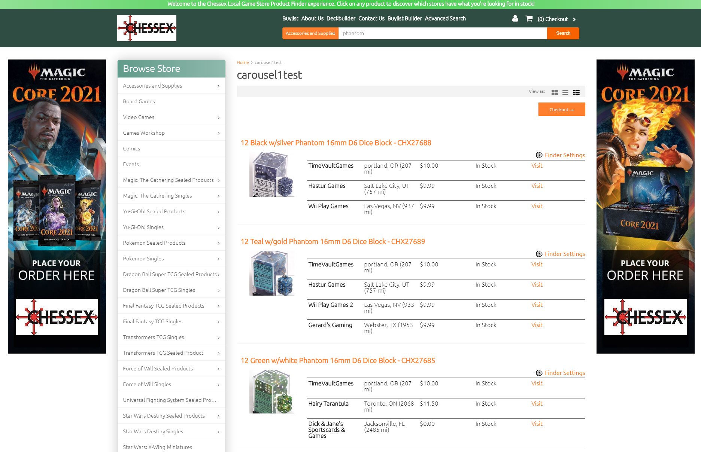
Task: Open About Us page
Action: click(312, 18)
